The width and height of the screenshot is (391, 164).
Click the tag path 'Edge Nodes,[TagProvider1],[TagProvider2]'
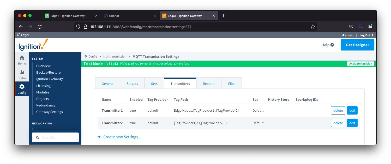(x=206, y=110)
